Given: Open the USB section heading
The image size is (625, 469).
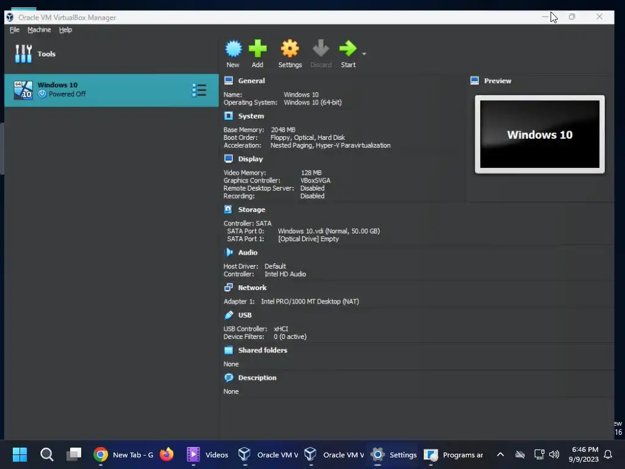Looking at the screenshot, I should pos(245,315).
